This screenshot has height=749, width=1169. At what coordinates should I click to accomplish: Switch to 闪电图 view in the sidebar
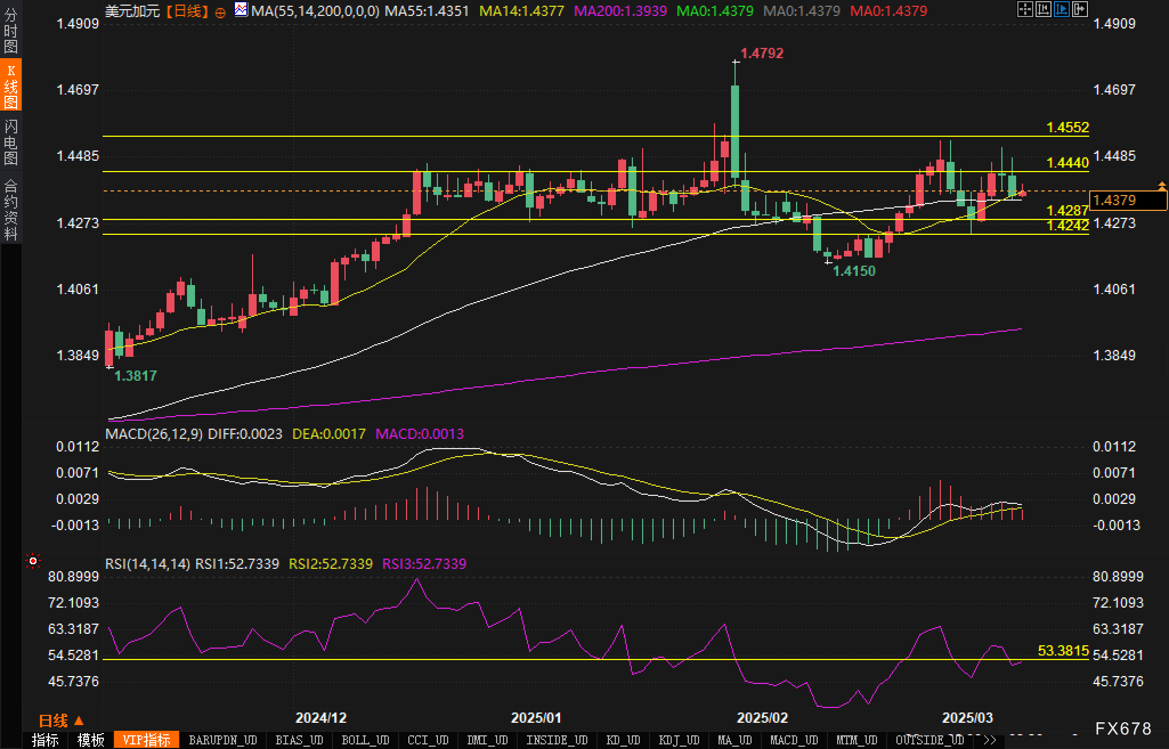click(11, 141)
